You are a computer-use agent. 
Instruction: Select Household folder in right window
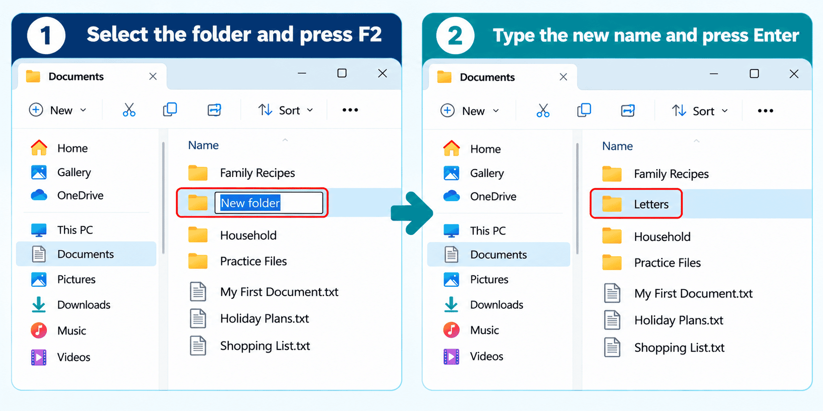coord(646,237)
